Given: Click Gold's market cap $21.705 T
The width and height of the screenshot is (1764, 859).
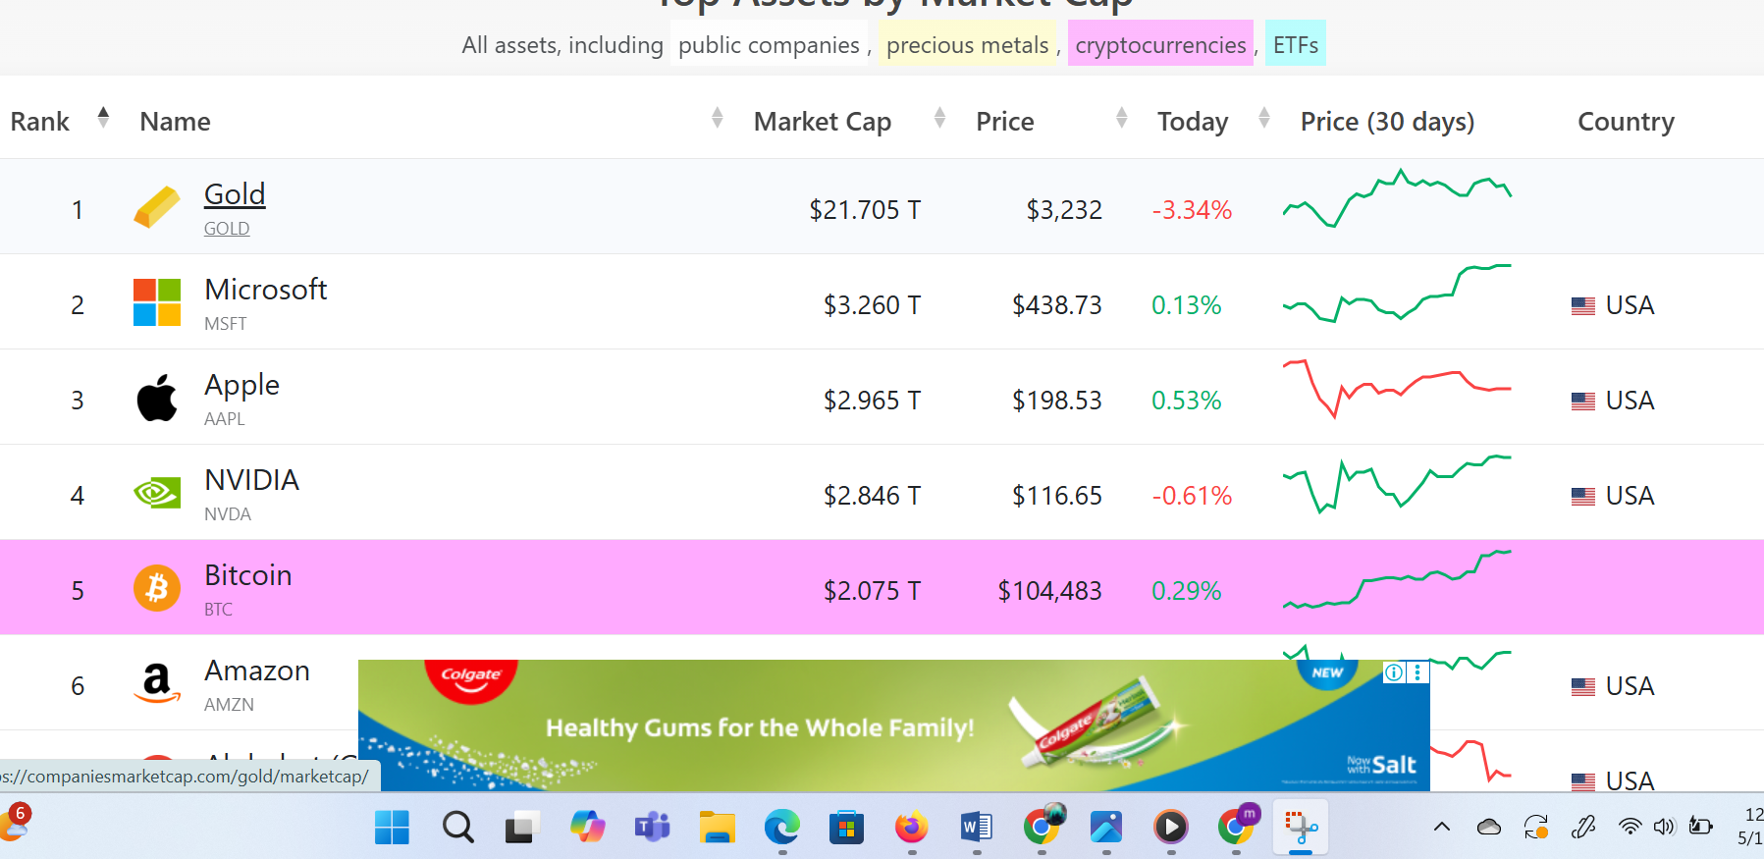Looking at the screenshot, I should [x=865, y=209].
